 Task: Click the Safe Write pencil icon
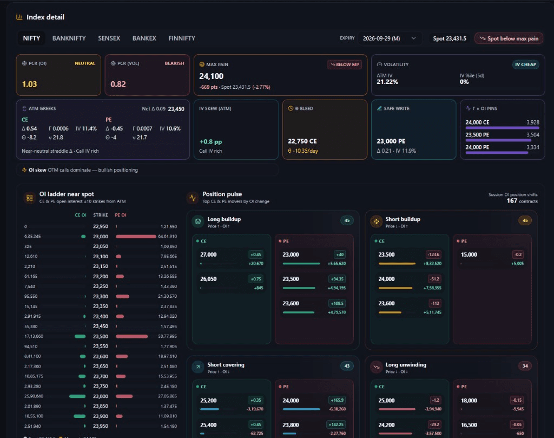[379, 108]
